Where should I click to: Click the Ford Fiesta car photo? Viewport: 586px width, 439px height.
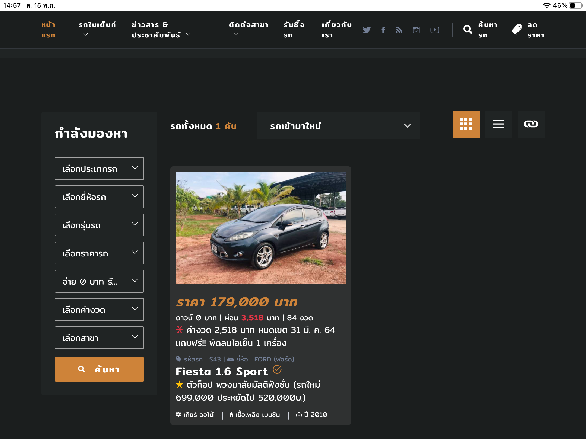pyautogui.click(x=260, y=228)
